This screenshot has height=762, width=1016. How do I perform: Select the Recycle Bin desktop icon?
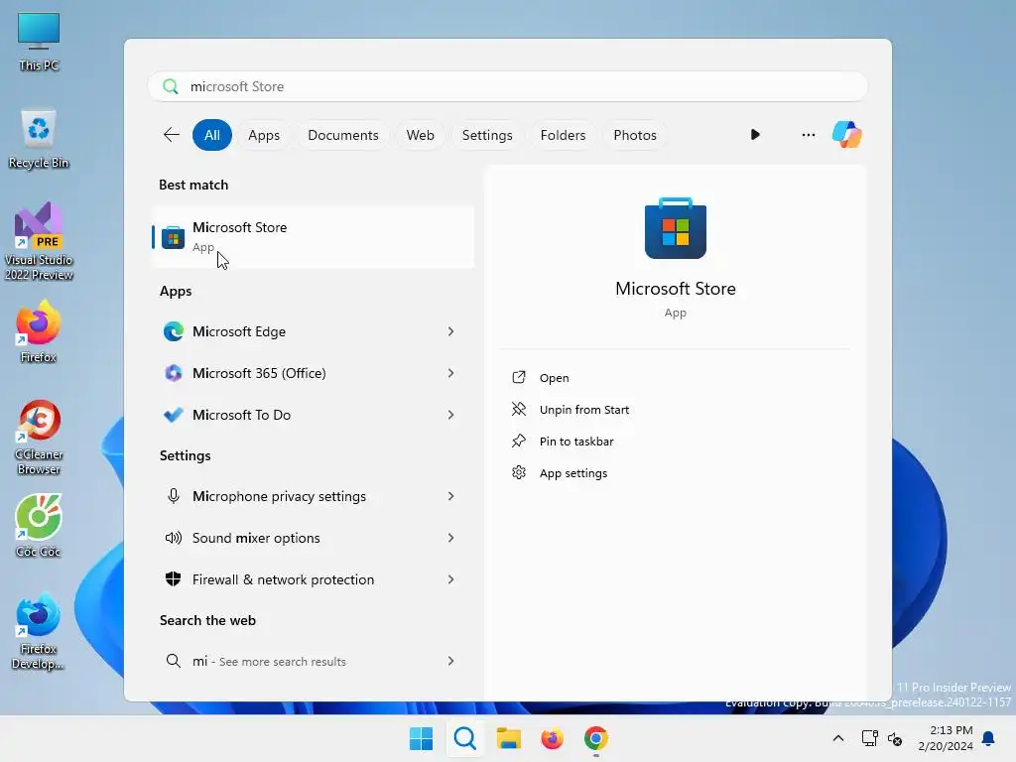pyautogui.click(x=39, y=139)
